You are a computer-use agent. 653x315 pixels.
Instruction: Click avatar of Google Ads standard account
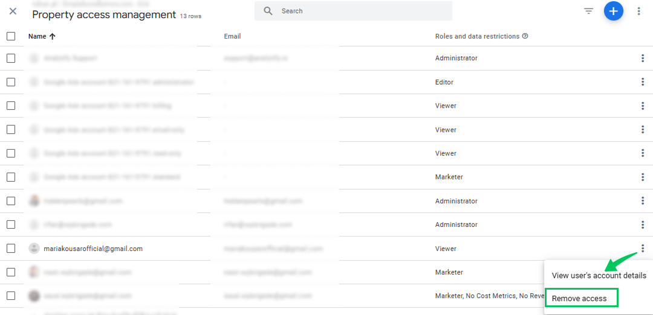pyautogui.click(x=34, y=177)
